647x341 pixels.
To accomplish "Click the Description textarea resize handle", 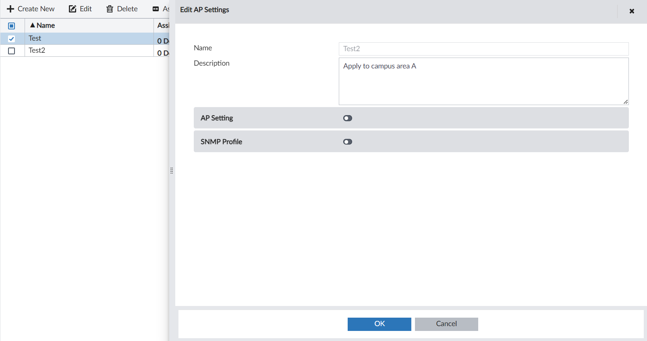I will point(626,102).
